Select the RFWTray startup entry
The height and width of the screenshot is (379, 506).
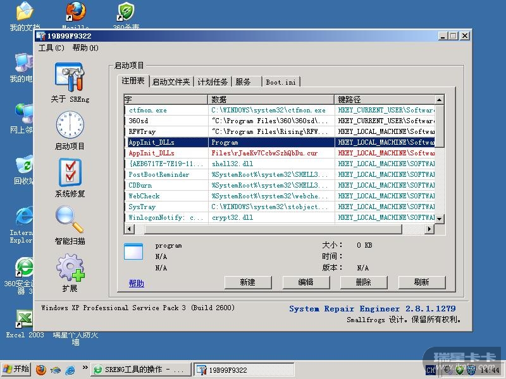point(280,131)
